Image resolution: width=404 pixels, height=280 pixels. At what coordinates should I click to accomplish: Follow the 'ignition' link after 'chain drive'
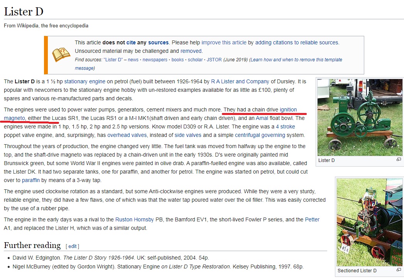(x=288, y=110)
